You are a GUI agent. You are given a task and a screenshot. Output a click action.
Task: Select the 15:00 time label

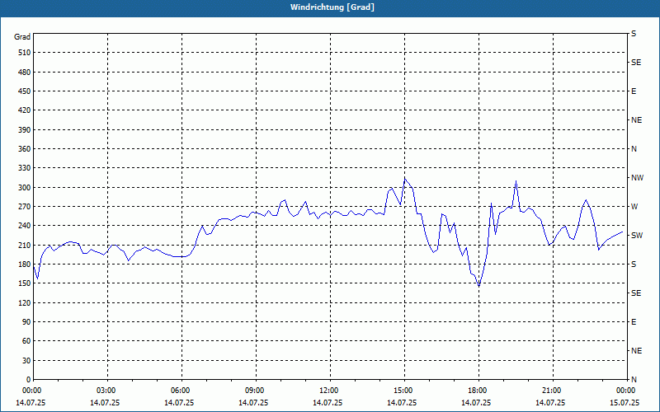404,391
